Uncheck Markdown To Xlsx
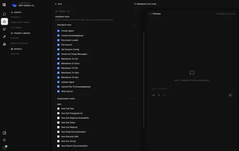Screen dimensions: 239x151 pyautogui.click(x=59, y=77)
